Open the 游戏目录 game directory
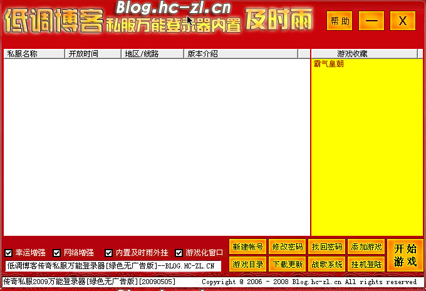This screenshot has height=291, width=426. coord(248,264)
